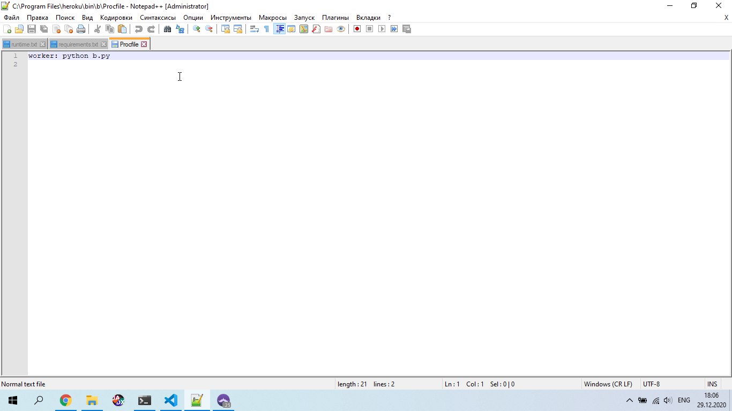Open the Запуск menu

click(304, 18)
